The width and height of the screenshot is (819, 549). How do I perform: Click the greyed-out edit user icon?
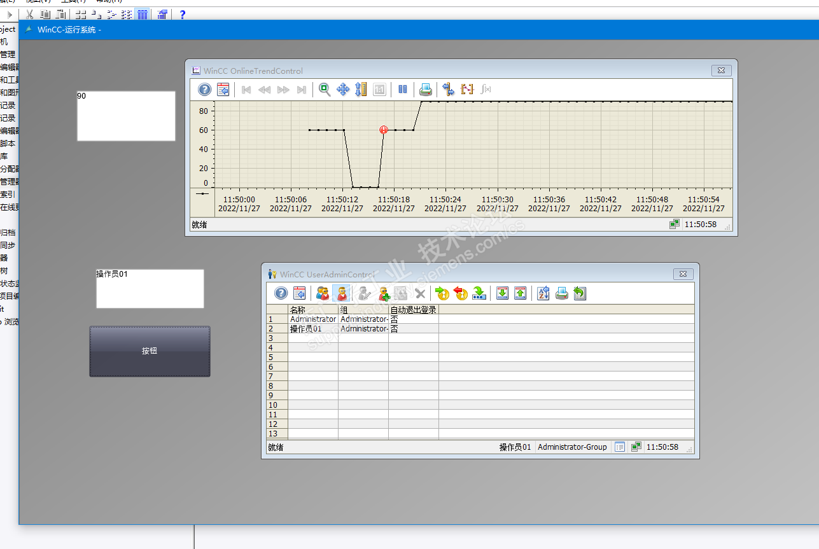[365, 293]
